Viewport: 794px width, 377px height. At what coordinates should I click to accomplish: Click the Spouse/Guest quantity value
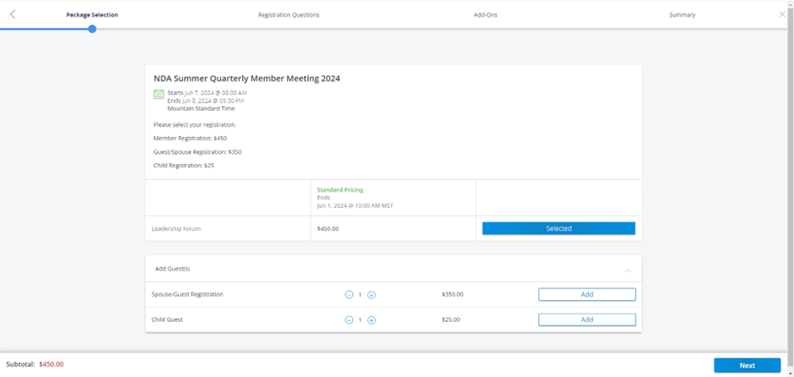pyautogui.click(x=360, y=295)
